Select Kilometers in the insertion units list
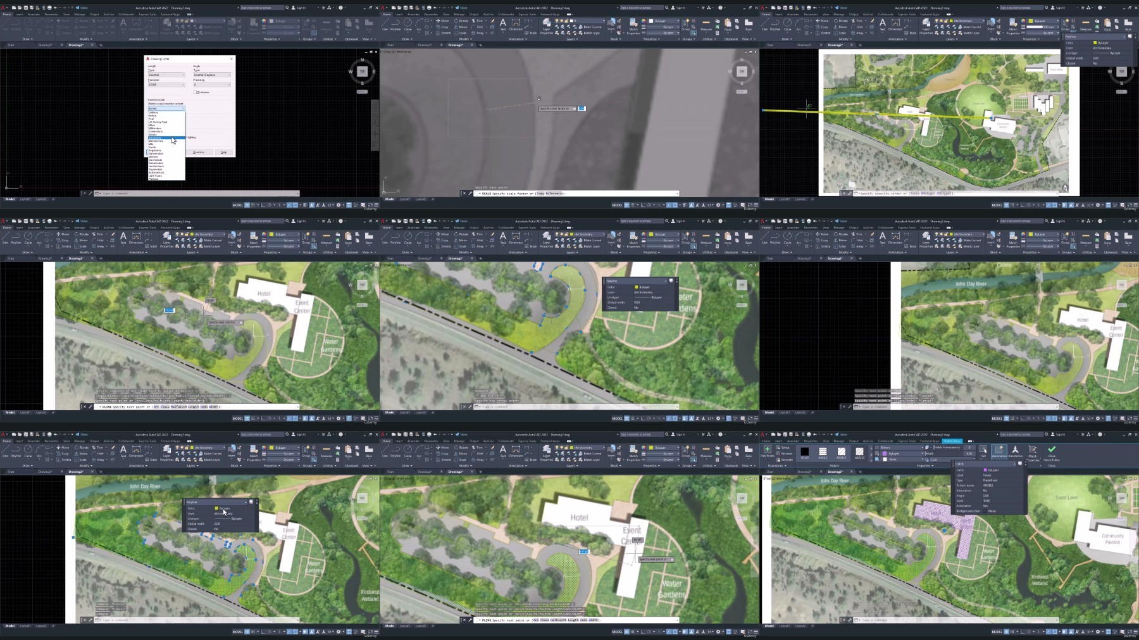 (x=156, y=137)
